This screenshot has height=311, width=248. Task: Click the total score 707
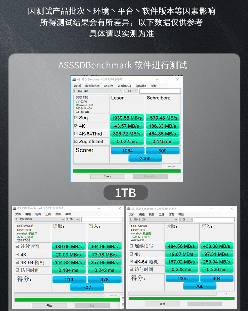(87, 287)
